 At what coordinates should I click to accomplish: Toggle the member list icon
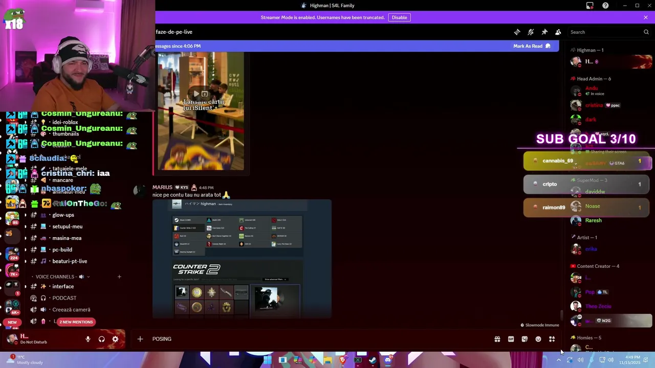[558, 32]
